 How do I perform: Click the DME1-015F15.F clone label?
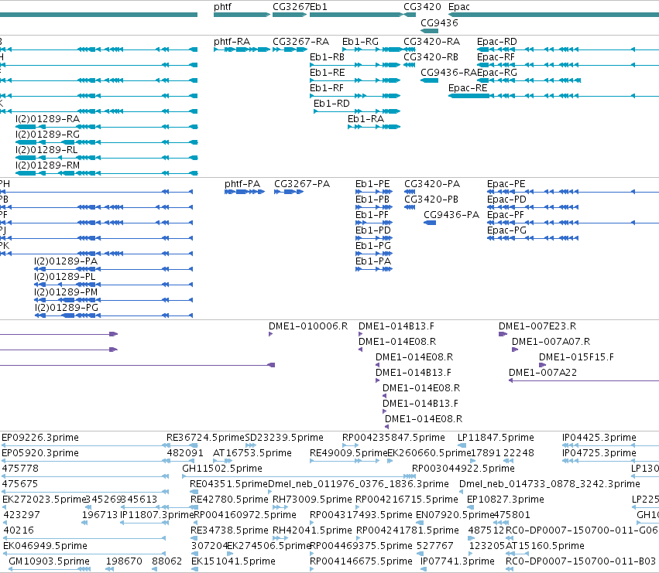576,357
